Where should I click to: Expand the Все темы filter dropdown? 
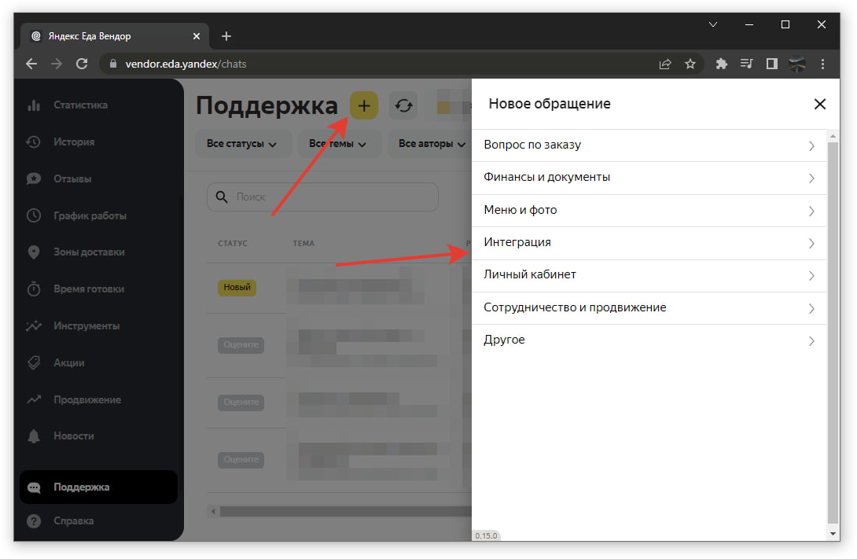click(x=337, y=144)
